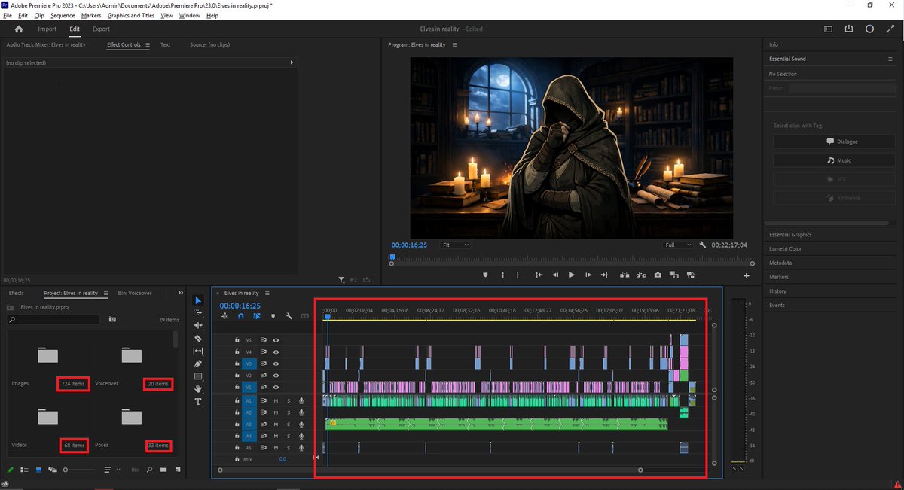Mute audio track A1
Screen dimensions: 904x490
click(x=276, y=401)
